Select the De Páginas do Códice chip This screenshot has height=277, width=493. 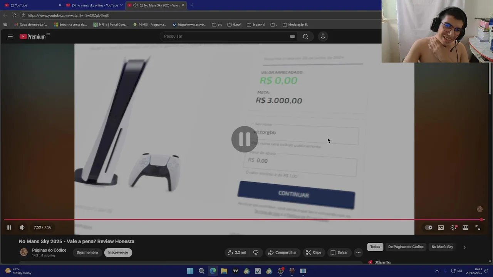tap(406, 247)
